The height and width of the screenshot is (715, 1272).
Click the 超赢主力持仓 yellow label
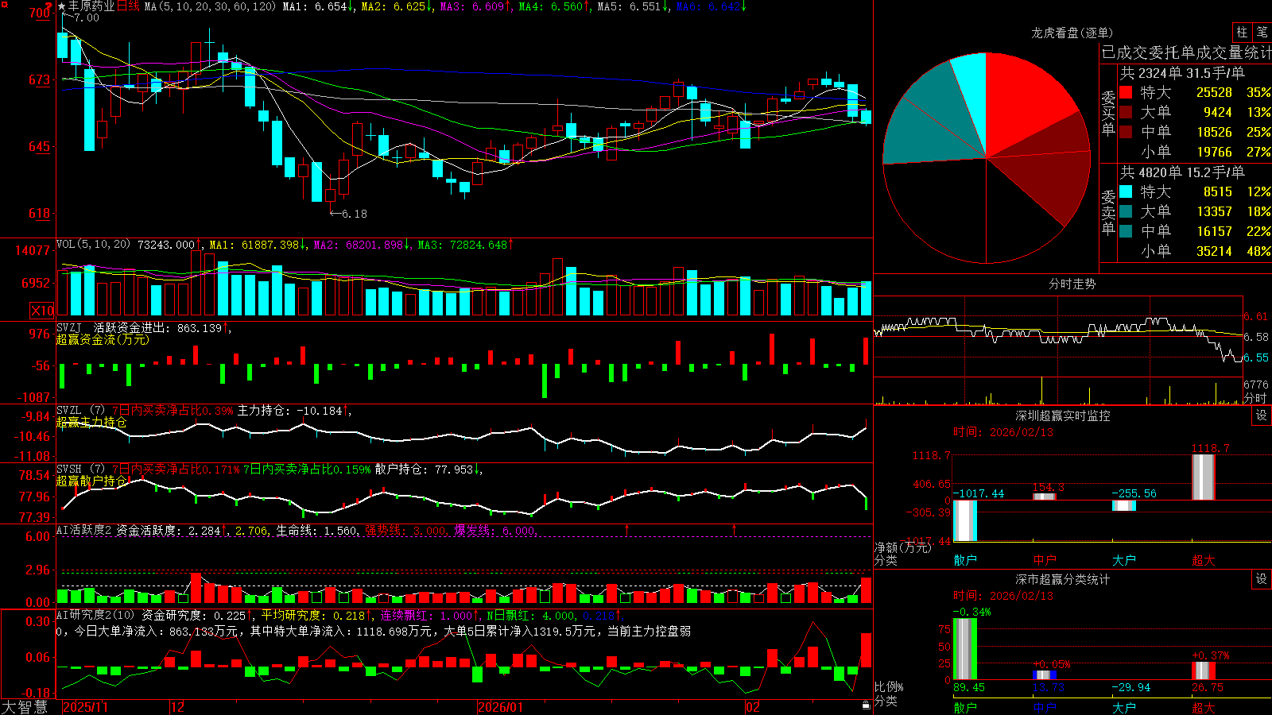(91, 422)
